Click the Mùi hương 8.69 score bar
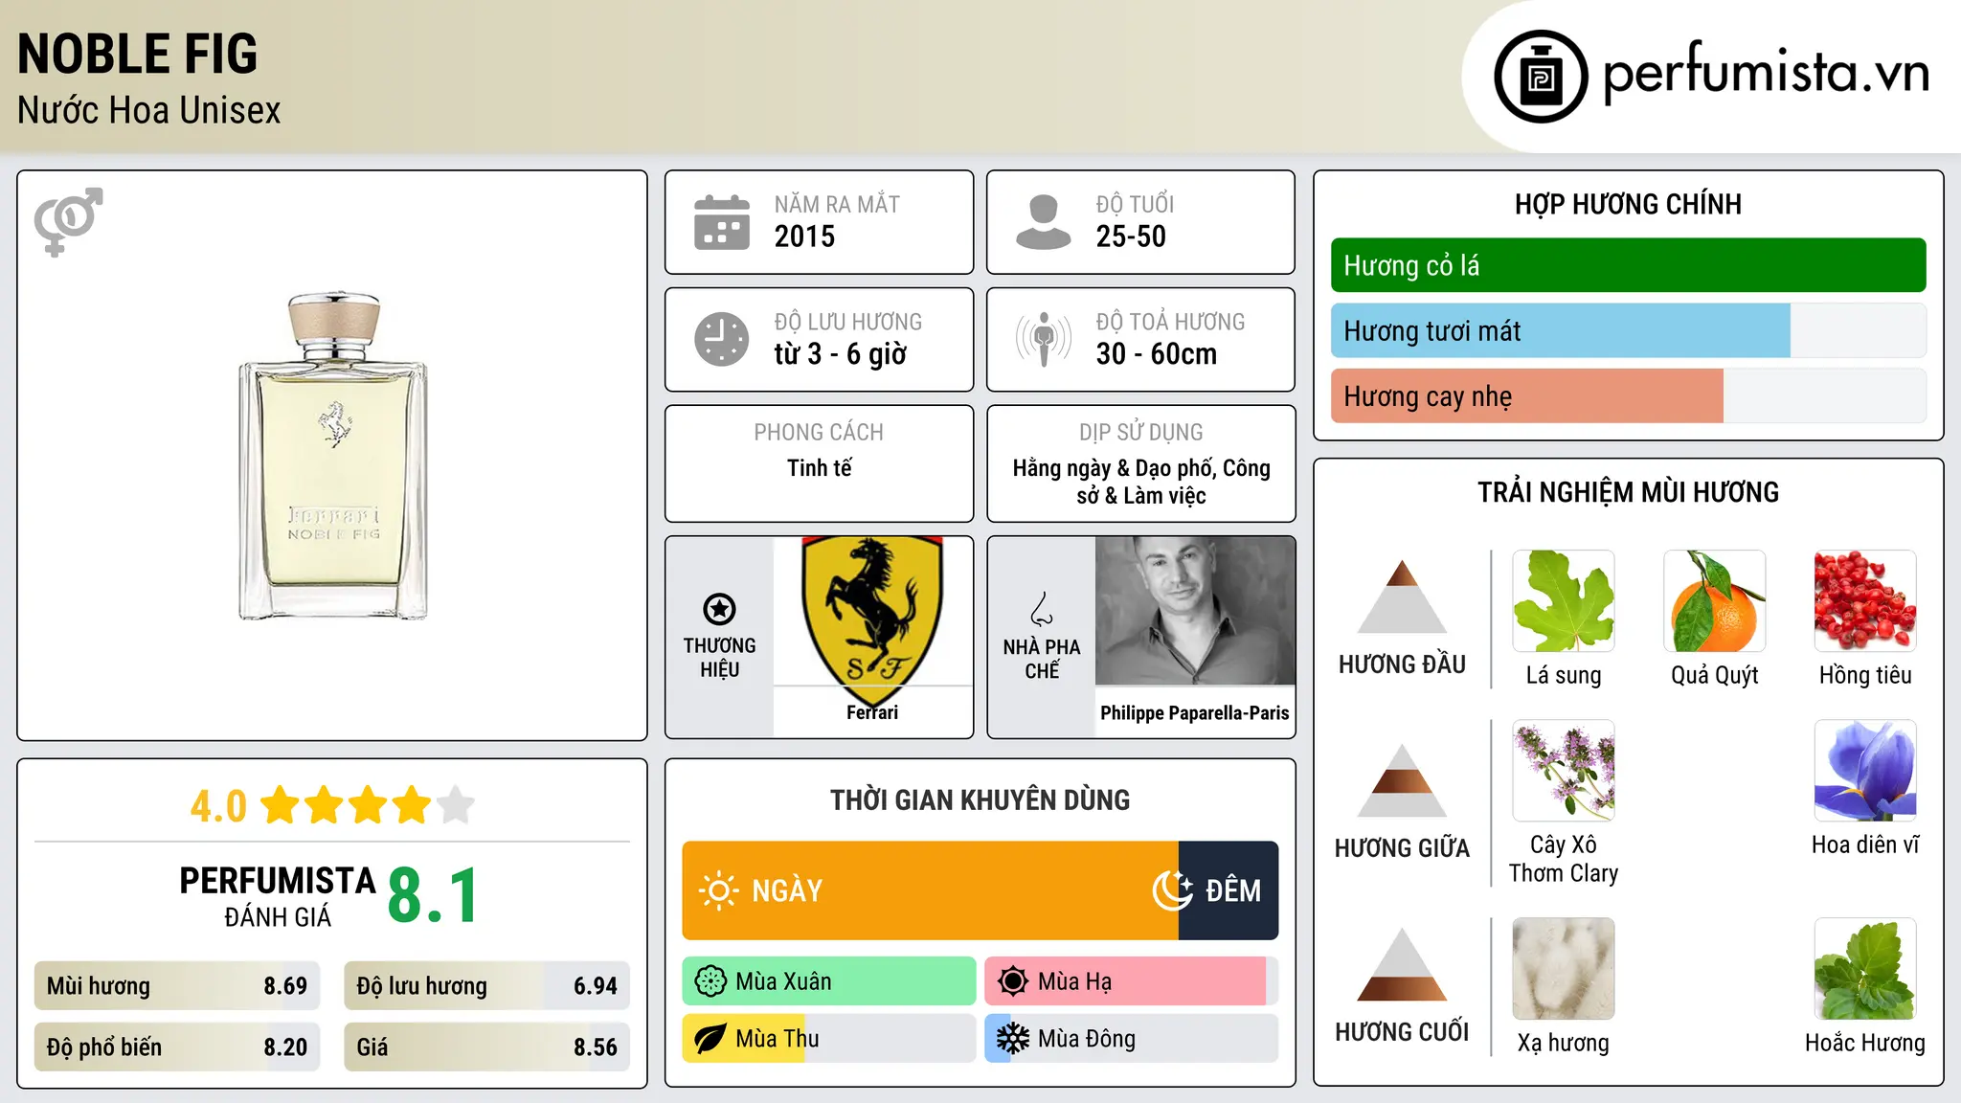1961x1103 pixels. [177, 986]
